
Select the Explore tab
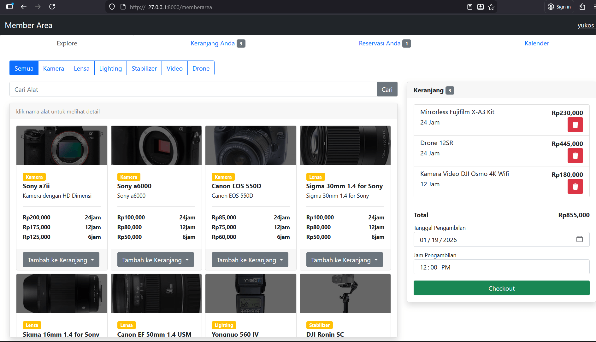(67, 43)
